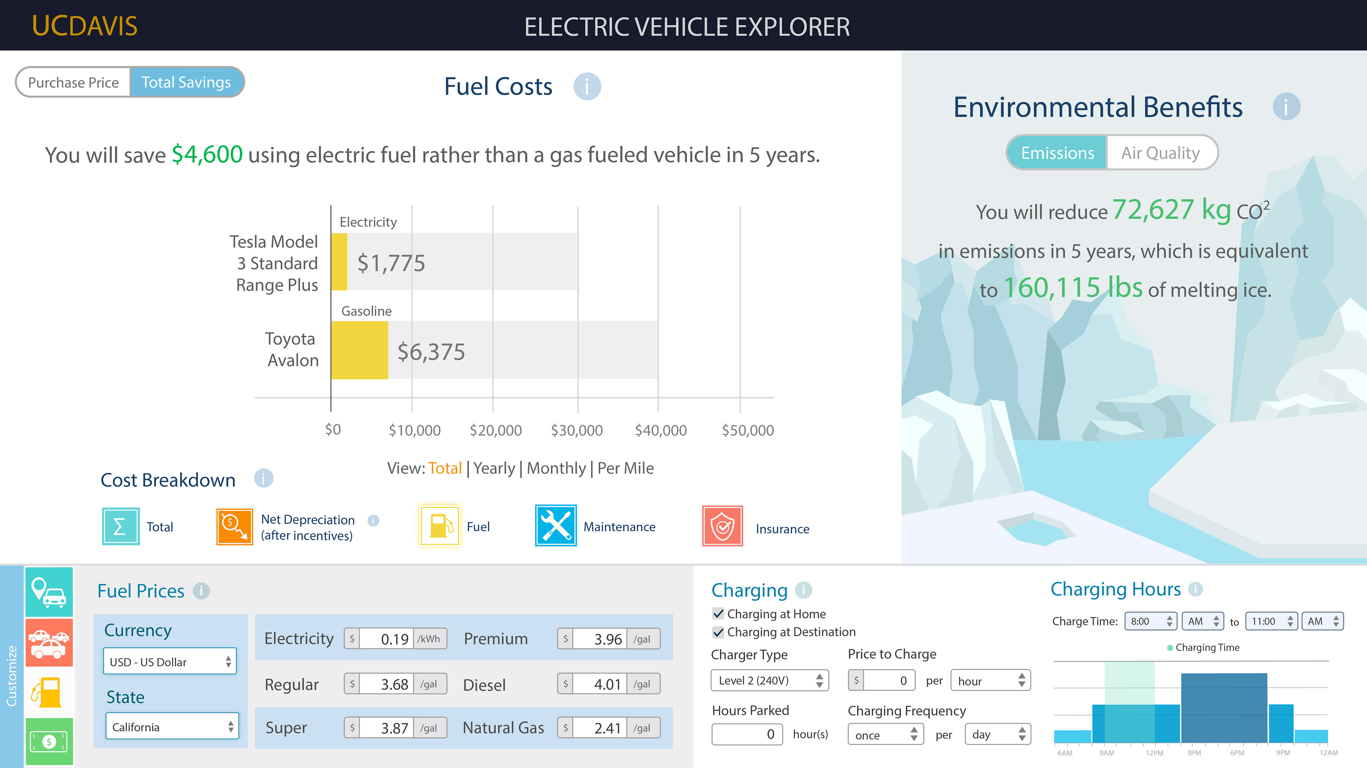
Task: Click the UCDAVIS logo
Action: (84, 26)
